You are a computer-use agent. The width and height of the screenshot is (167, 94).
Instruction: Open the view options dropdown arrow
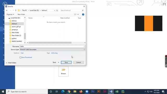[78, 14]
